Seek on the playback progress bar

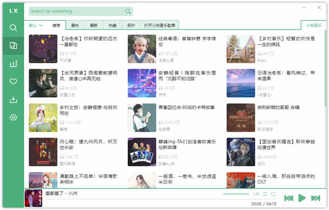tap(161, 199)
